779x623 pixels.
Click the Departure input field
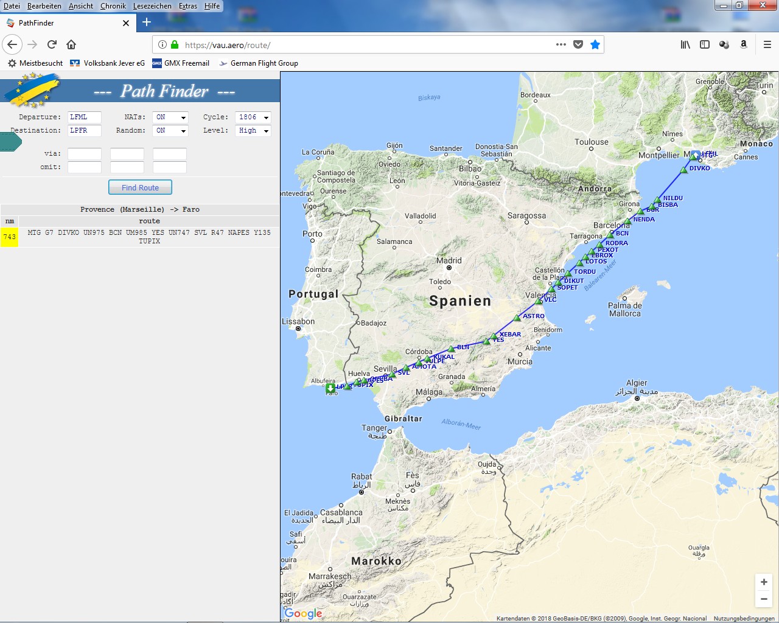[84, 117]
